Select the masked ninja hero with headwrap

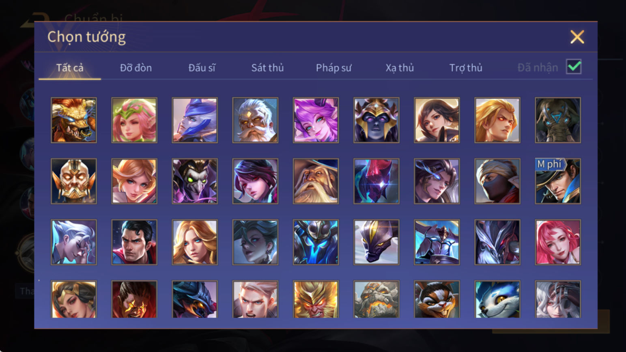497,181
